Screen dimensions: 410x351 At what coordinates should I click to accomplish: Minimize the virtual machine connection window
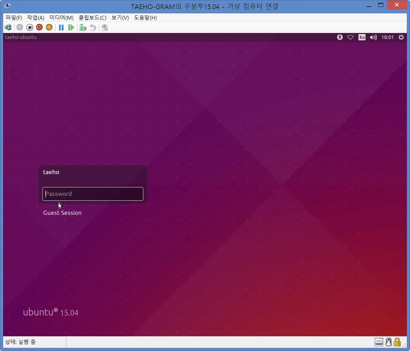pyautogui.click(x=369, y=6)
